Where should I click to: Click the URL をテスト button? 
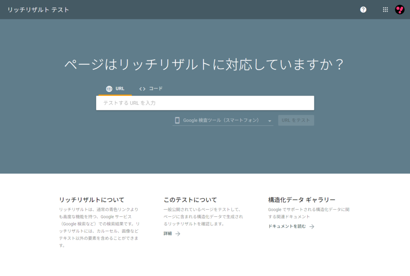(296, 120)
